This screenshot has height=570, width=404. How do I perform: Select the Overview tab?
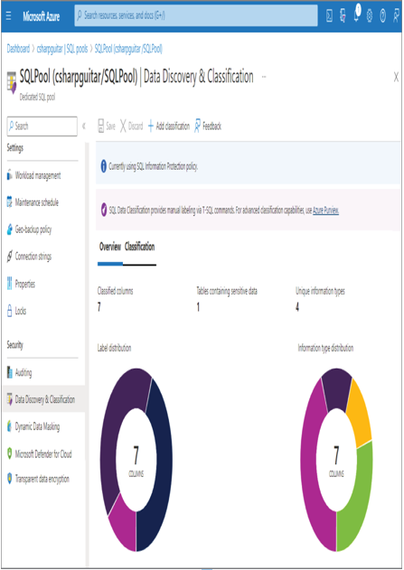pos(110,247)
